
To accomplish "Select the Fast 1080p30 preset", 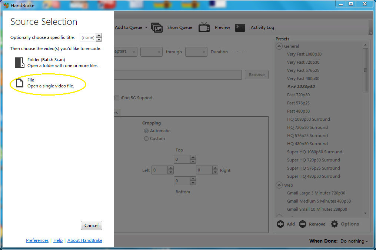I will pos(301,87).
